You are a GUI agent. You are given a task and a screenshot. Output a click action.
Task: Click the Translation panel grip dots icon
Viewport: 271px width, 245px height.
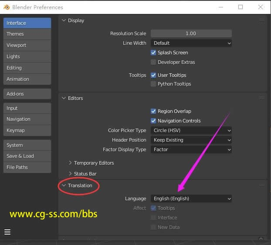click(x=261, y=185)
